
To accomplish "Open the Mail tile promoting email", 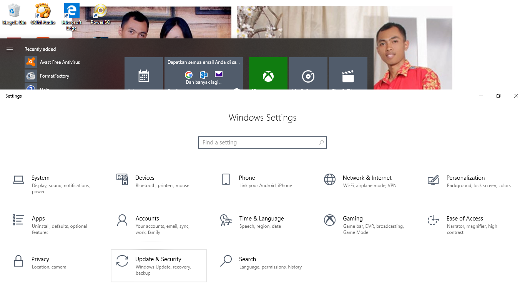I will [x=204, y=73].
